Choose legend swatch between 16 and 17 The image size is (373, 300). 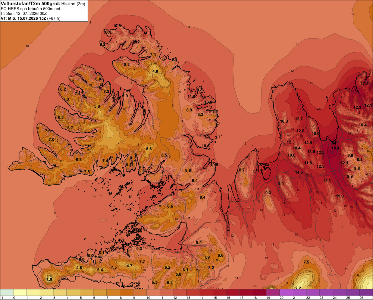click(233, 293)
